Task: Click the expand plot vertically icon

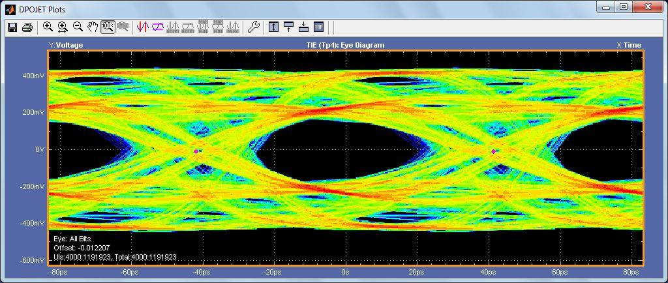Action: click(273, 27)
